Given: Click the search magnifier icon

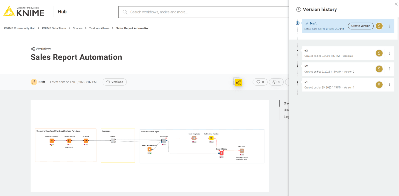Looking at the screenshot, I should (x=125, y=12).
